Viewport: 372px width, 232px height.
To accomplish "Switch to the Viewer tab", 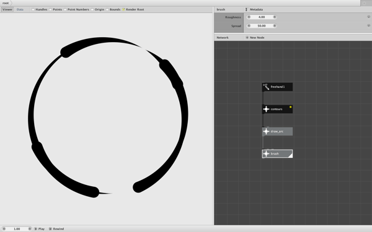I will click(7, 9).
